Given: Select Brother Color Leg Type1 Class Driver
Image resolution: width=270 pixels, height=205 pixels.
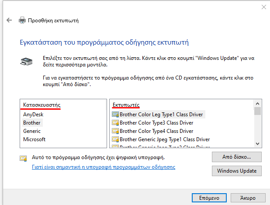Looking at the screenshot, I should pos(161,115).
